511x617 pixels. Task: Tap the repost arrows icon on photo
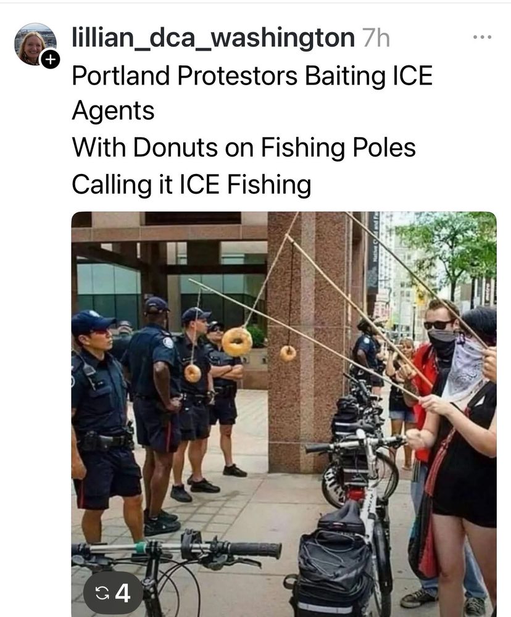coord(102,593)
